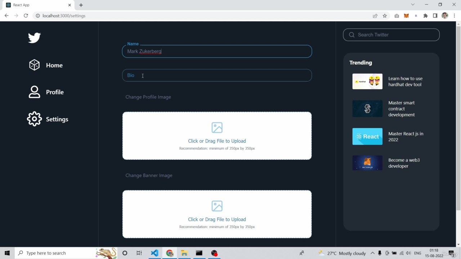The image size is (461, 259).
Task: Open the Chrome profile avatar
Action: pyautogui.click(x=445, y=16)
